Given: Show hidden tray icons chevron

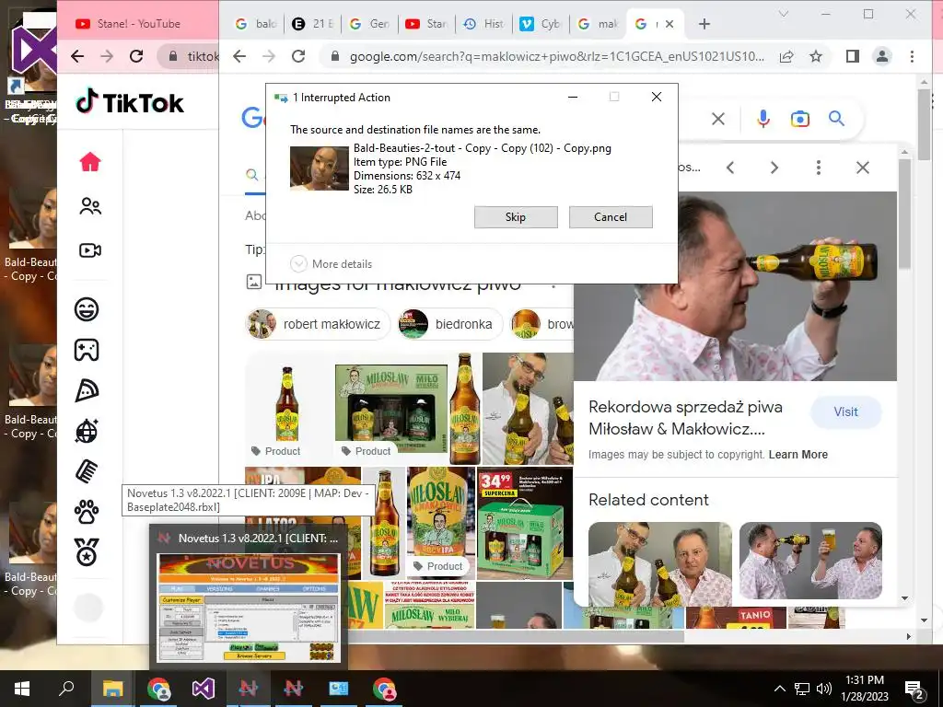Looking at the screenshot, I should click(779, 689).
